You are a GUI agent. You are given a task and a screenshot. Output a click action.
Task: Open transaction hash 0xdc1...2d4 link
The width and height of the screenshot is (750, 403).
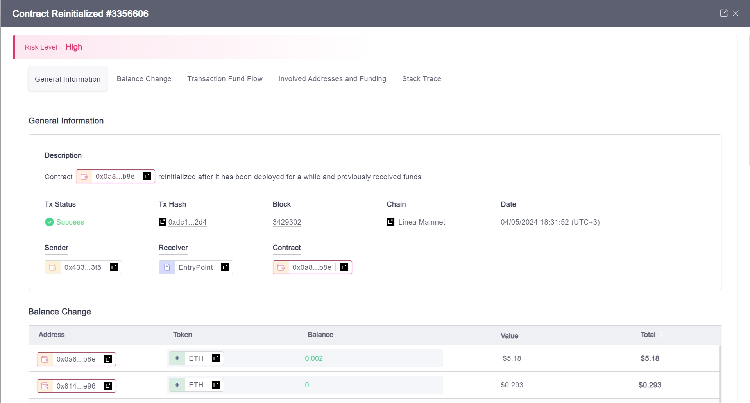coord(187,222)
